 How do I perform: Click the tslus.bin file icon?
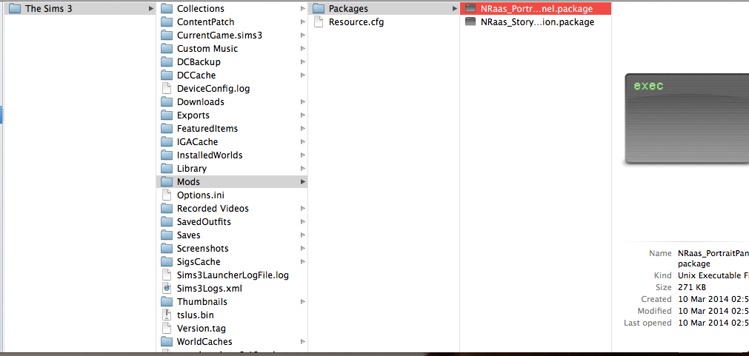[166, 315]
